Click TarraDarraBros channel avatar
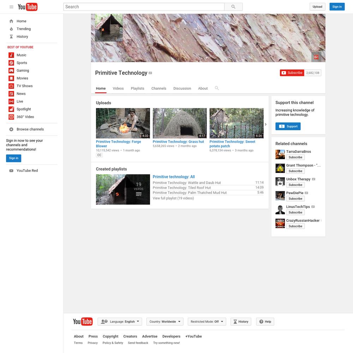The height and width of the screenshot is (353, 353). tap(280, 155)
